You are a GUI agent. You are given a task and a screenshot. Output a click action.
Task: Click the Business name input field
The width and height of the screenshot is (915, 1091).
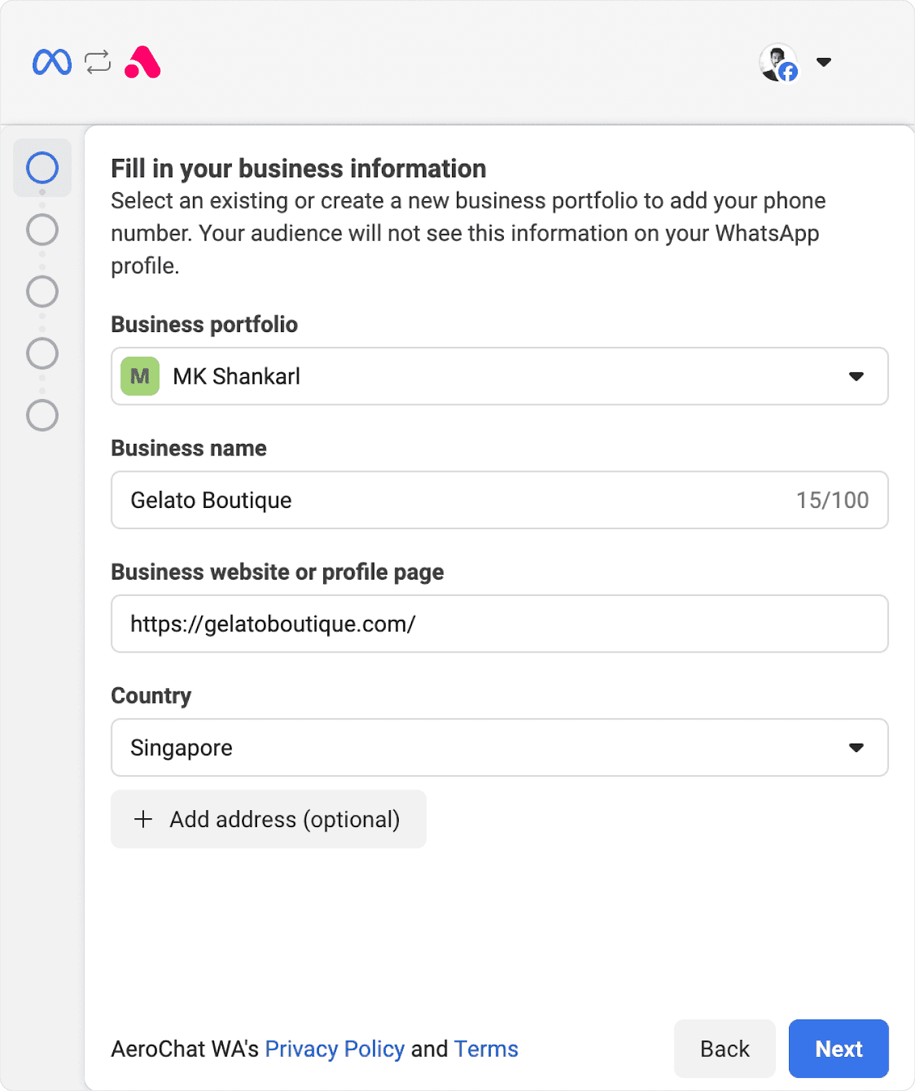[450, 500]
